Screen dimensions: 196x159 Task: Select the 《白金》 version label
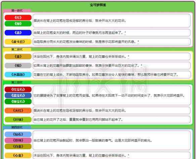18,146
